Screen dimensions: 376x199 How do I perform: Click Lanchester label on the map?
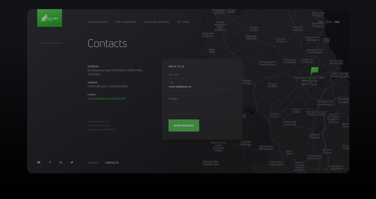[x=289, y=123]
